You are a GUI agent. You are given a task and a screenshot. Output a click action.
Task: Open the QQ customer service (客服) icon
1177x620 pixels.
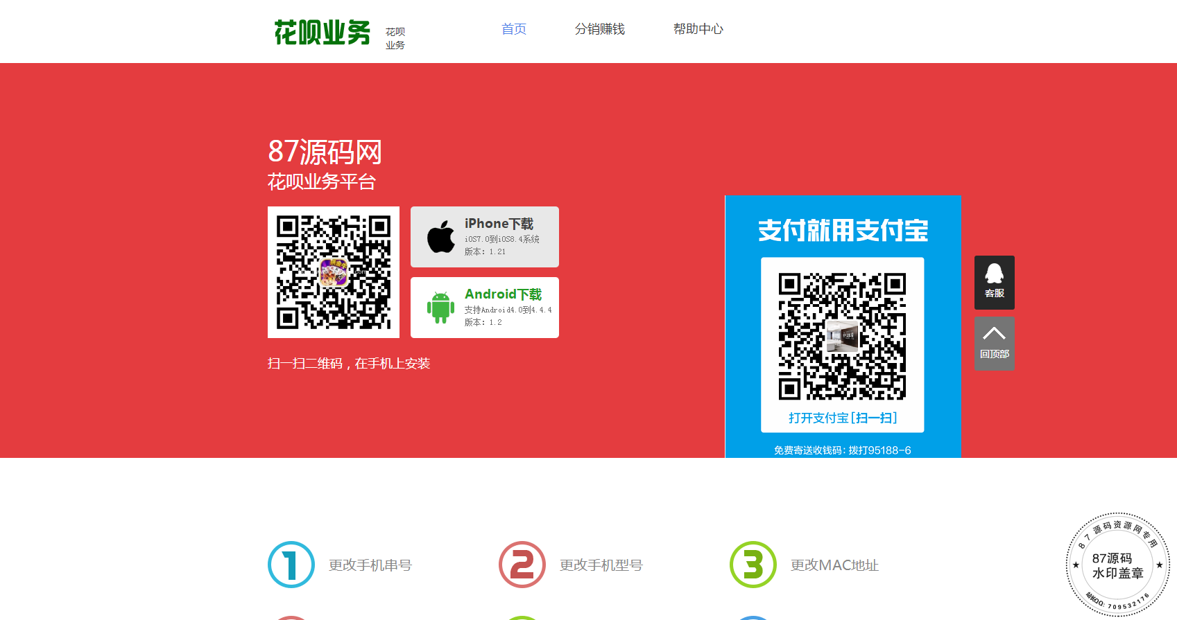pos(994,282)
